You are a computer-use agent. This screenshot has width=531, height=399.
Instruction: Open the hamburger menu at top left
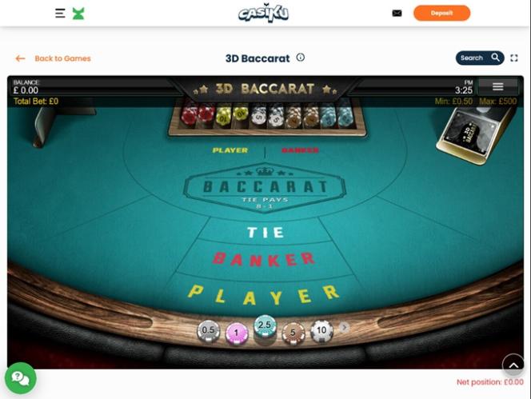pyautogui.click(x=60, y=14)
